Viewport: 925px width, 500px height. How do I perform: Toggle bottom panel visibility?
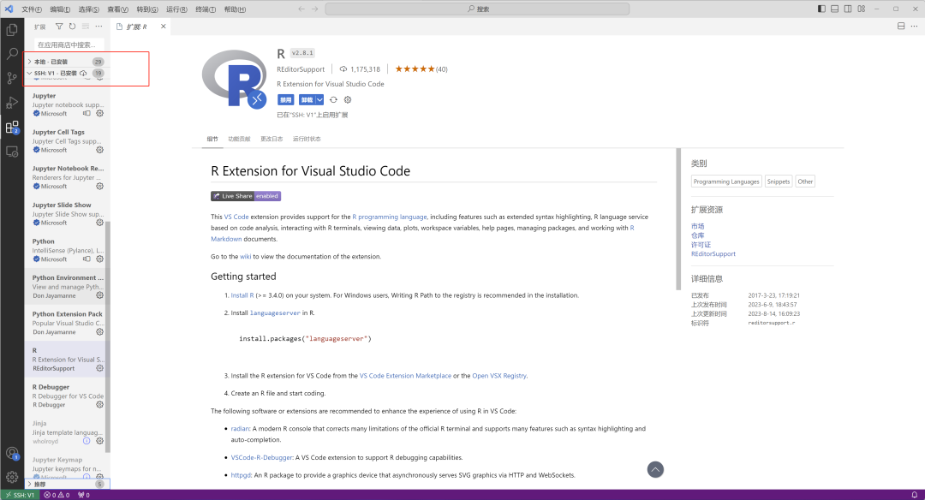point(835,9)
